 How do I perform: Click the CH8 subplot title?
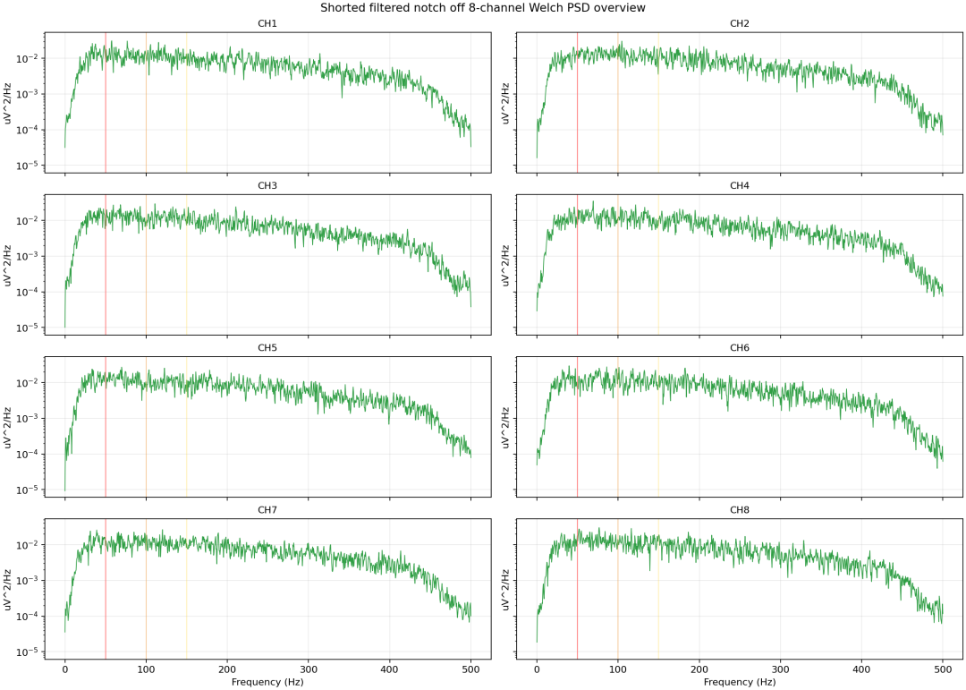(x=740, y=510)
